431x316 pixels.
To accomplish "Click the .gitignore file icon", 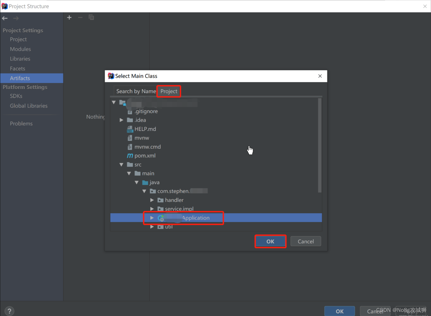I will [x=130, y=112].
